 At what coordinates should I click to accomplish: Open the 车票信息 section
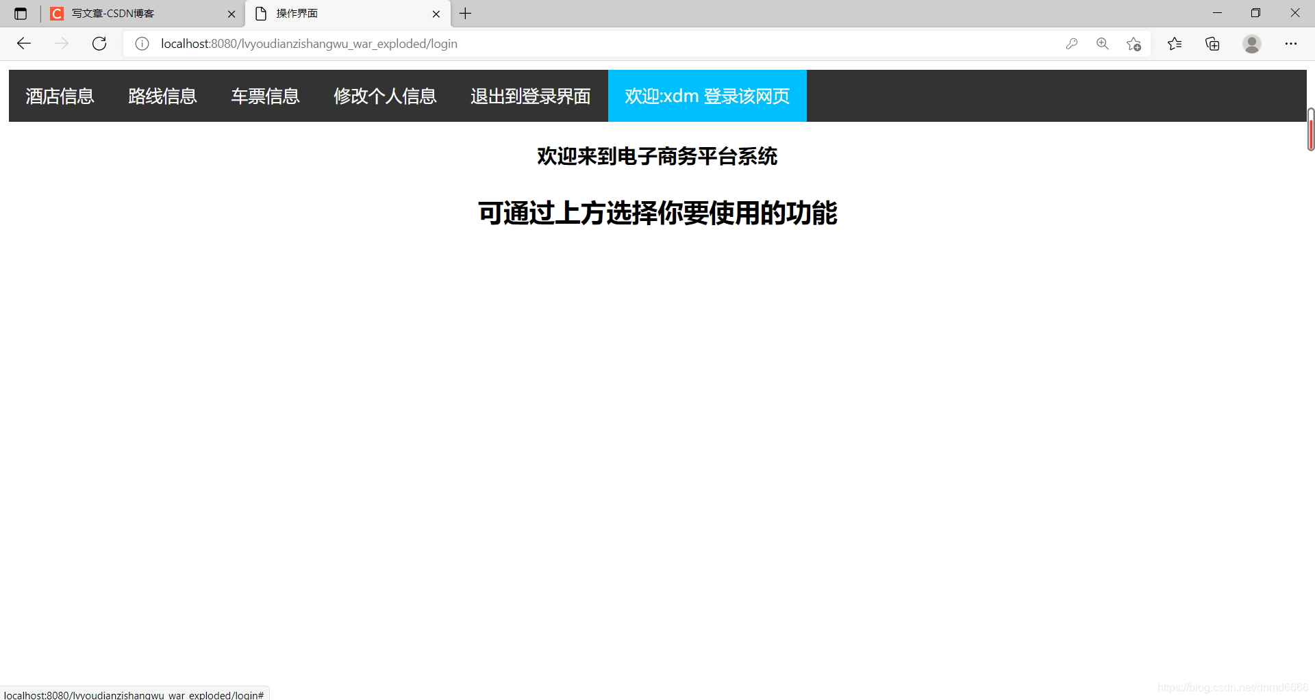pyautogui.click(x=265, y=96)
